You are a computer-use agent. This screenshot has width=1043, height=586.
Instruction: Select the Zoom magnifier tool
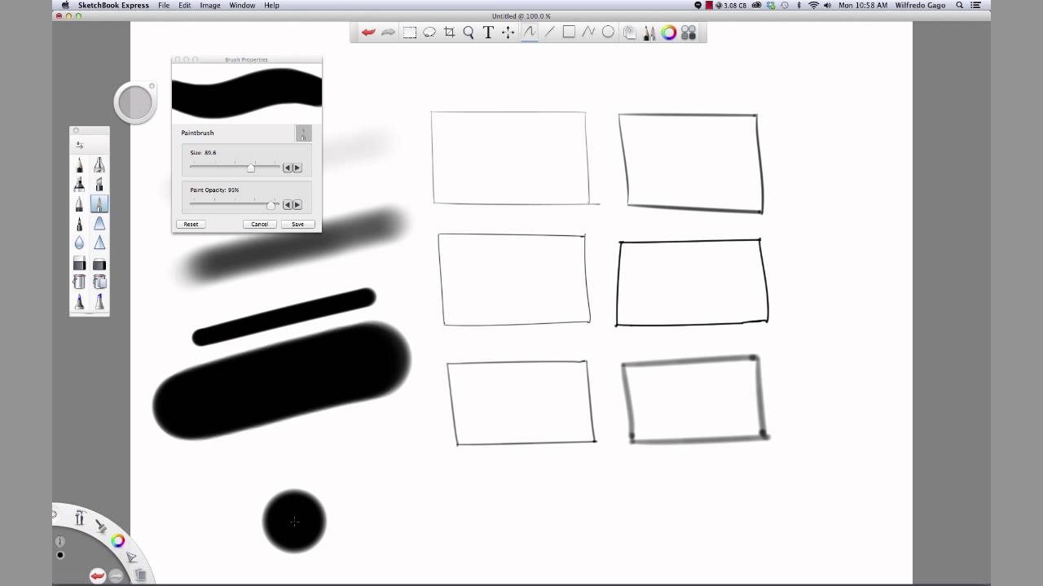tap(469, 33)
